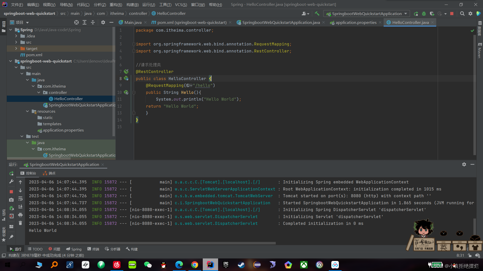The image size is (483, 271).
Task: Expand the target folder
Action: point(16,48)
